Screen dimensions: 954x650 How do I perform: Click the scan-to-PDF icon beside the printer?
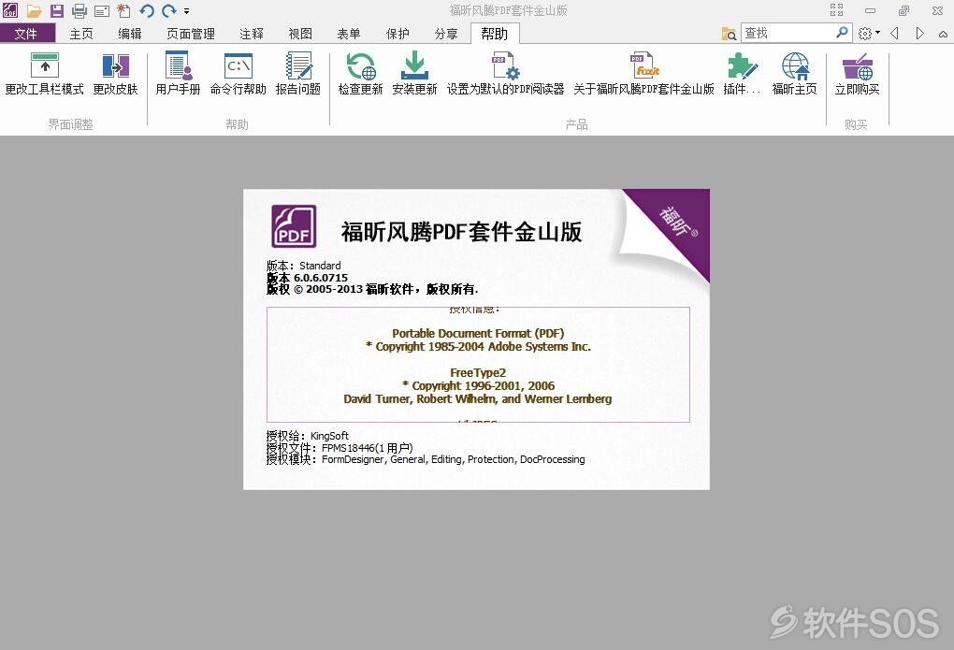102,10
